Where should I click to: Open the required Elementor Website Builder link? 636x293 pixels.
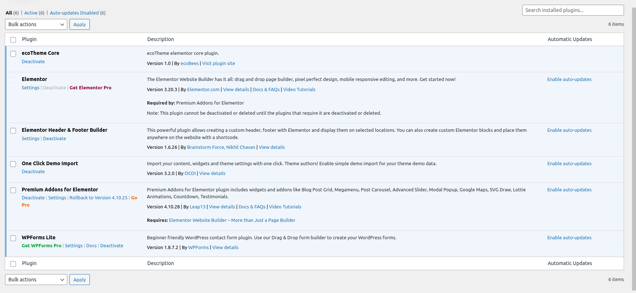click(232, 220)
